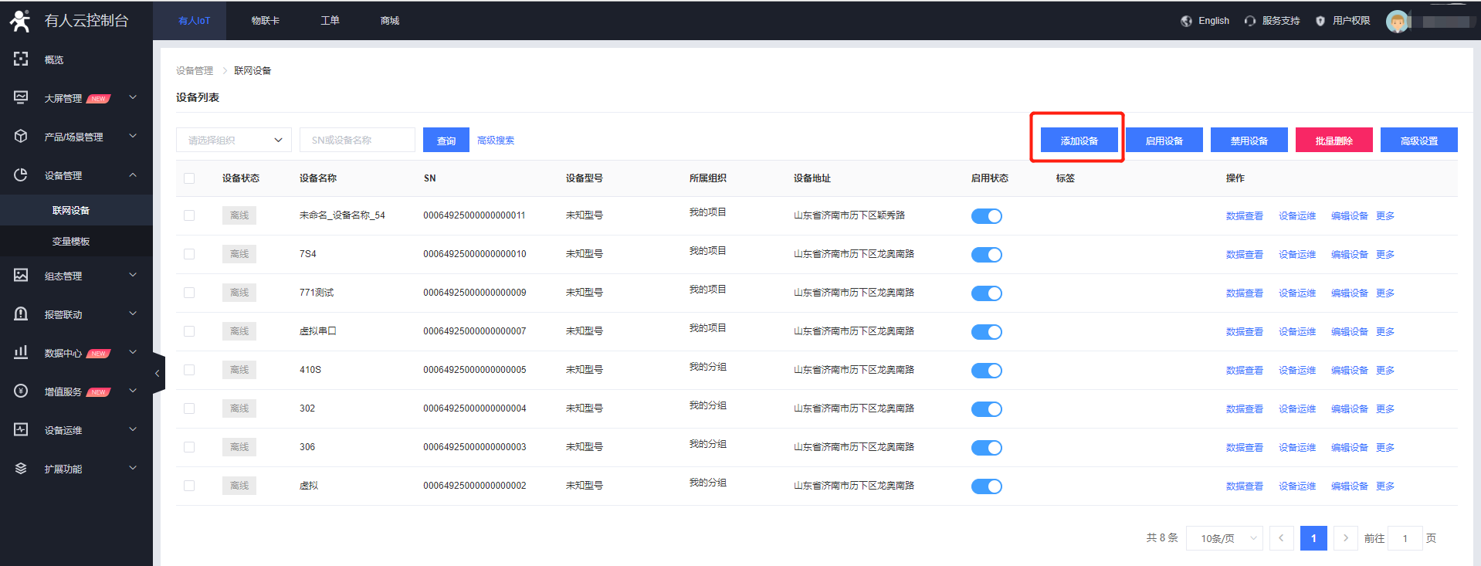Open the 请选择组织 organization dropdown

pos(233,141)
